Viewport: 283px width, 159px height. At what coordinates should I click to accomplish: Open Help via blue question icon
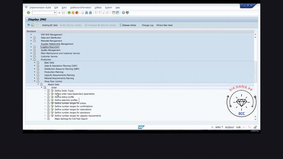tap(124, 13)
